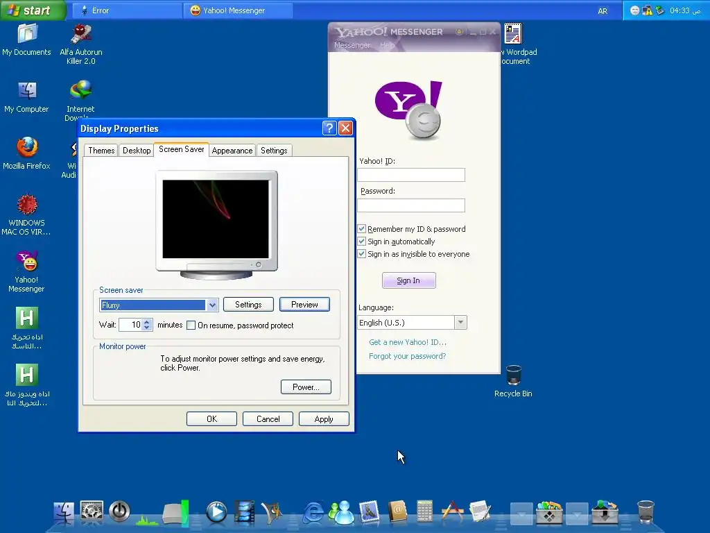The image size is (710, 533).
Task: Uncheck Sign in as invisible to everyone
Action: [362, 254]
